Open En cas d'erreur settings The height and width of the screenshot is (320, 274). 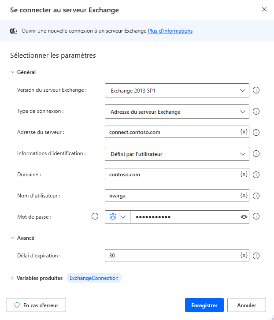[x=36, y=305]
